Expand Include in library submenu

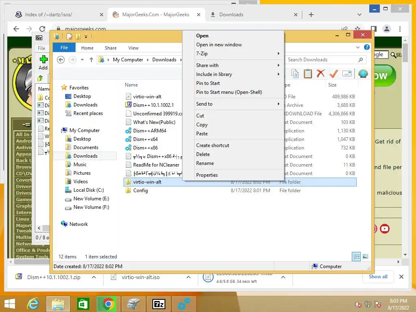278,74
